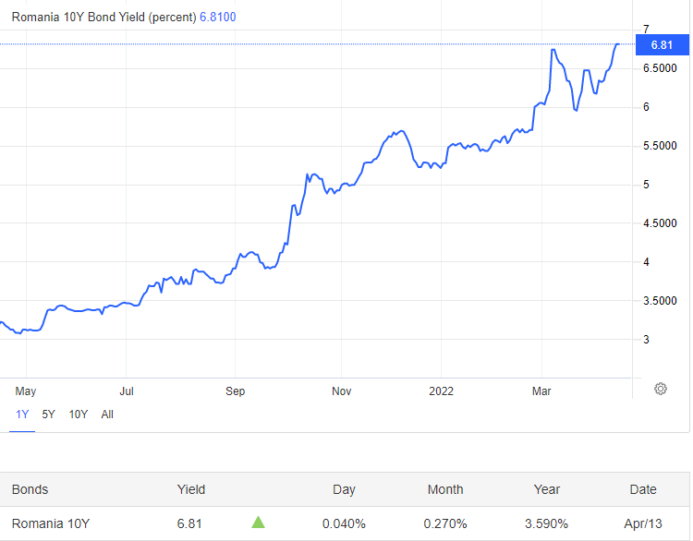Click the Year column header

(x=547, y=489)
